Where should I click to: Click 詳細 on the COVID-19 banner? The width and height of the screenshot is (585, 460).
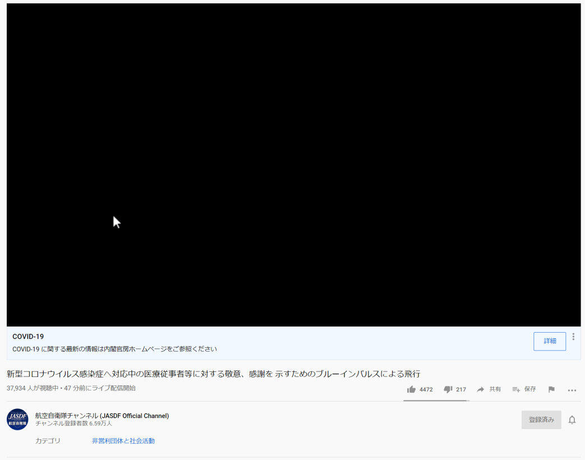coord(549,341)
